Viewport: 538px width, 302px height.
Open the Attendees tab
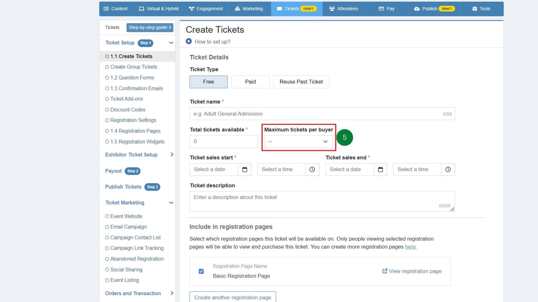pyautogui.click(x=344, y=9)
